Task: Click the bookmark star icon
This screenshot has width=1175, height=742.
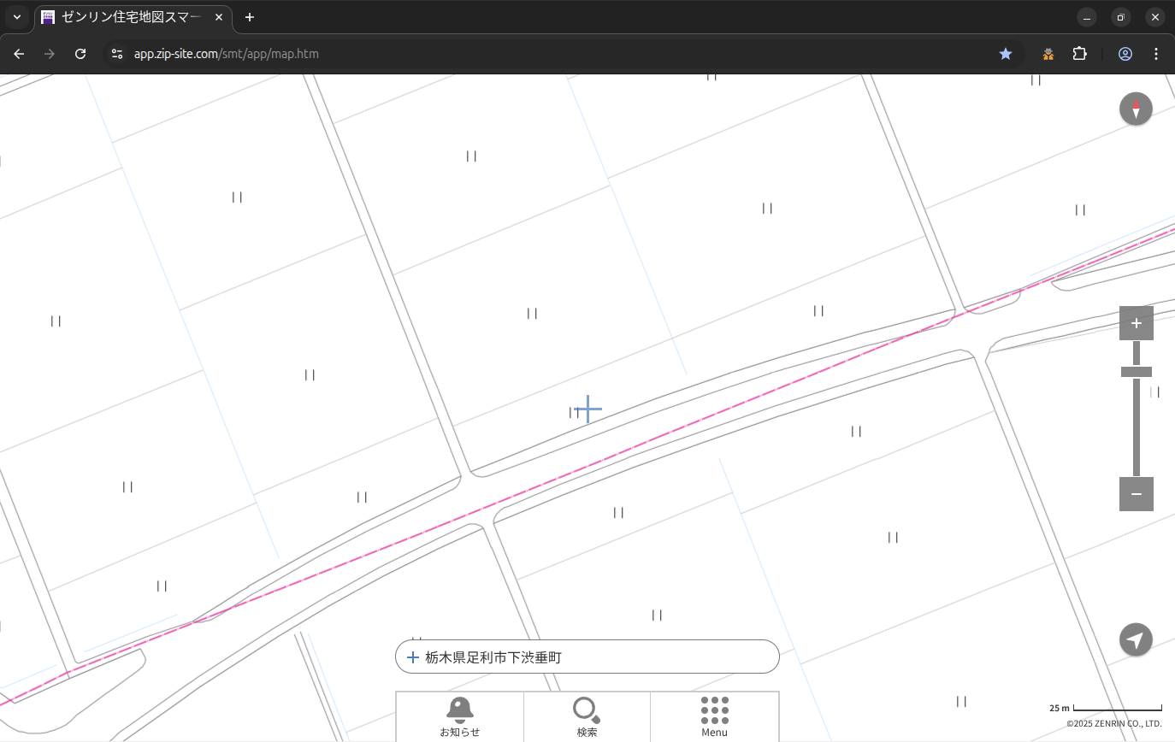Action: pyautogui.click(x=1006, y=54)
